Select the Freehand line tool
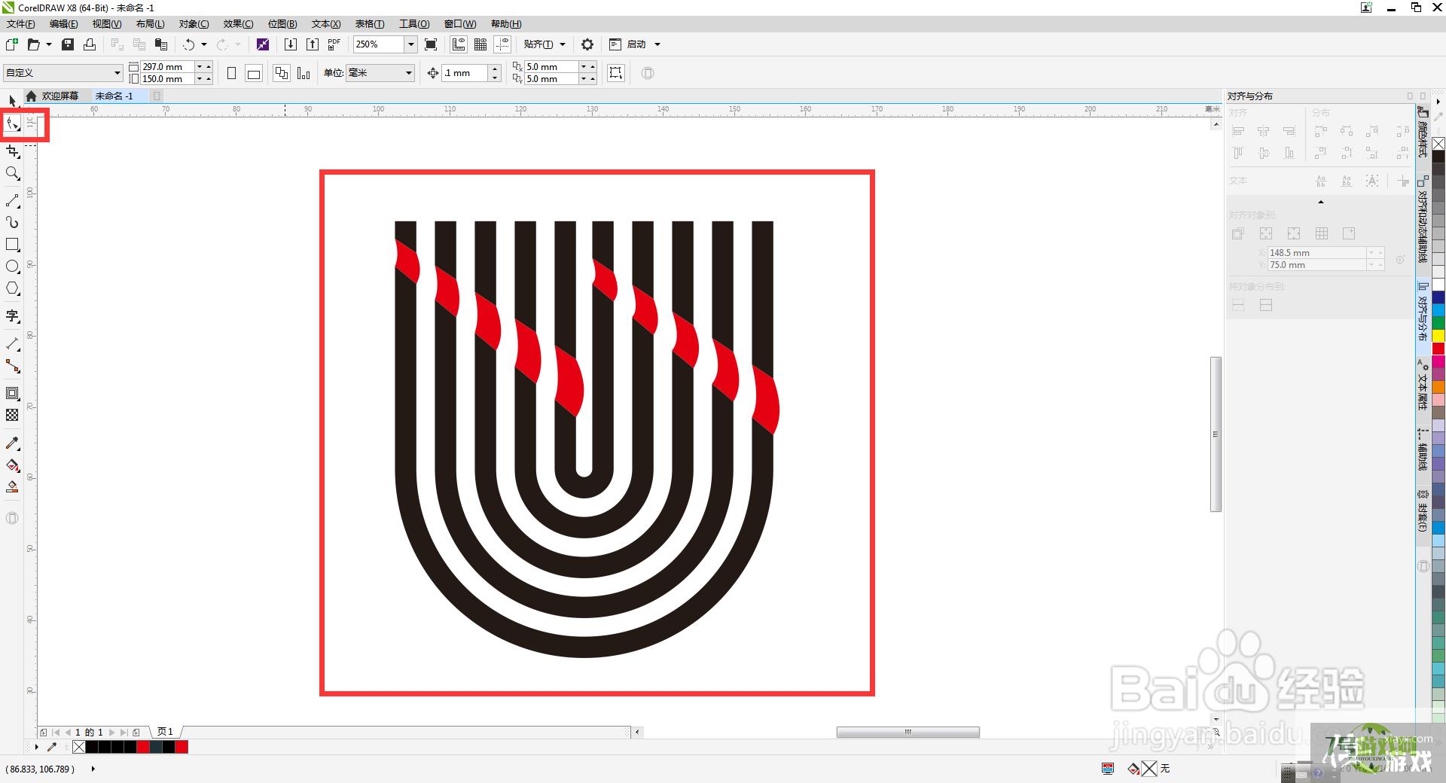1446x783 pixels. tap(13, 201)
